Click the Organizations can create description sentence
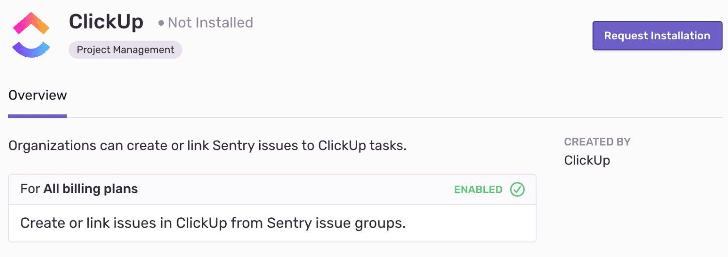 click(207, 145)
